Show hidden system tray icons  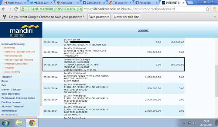(x=184, y=123)
